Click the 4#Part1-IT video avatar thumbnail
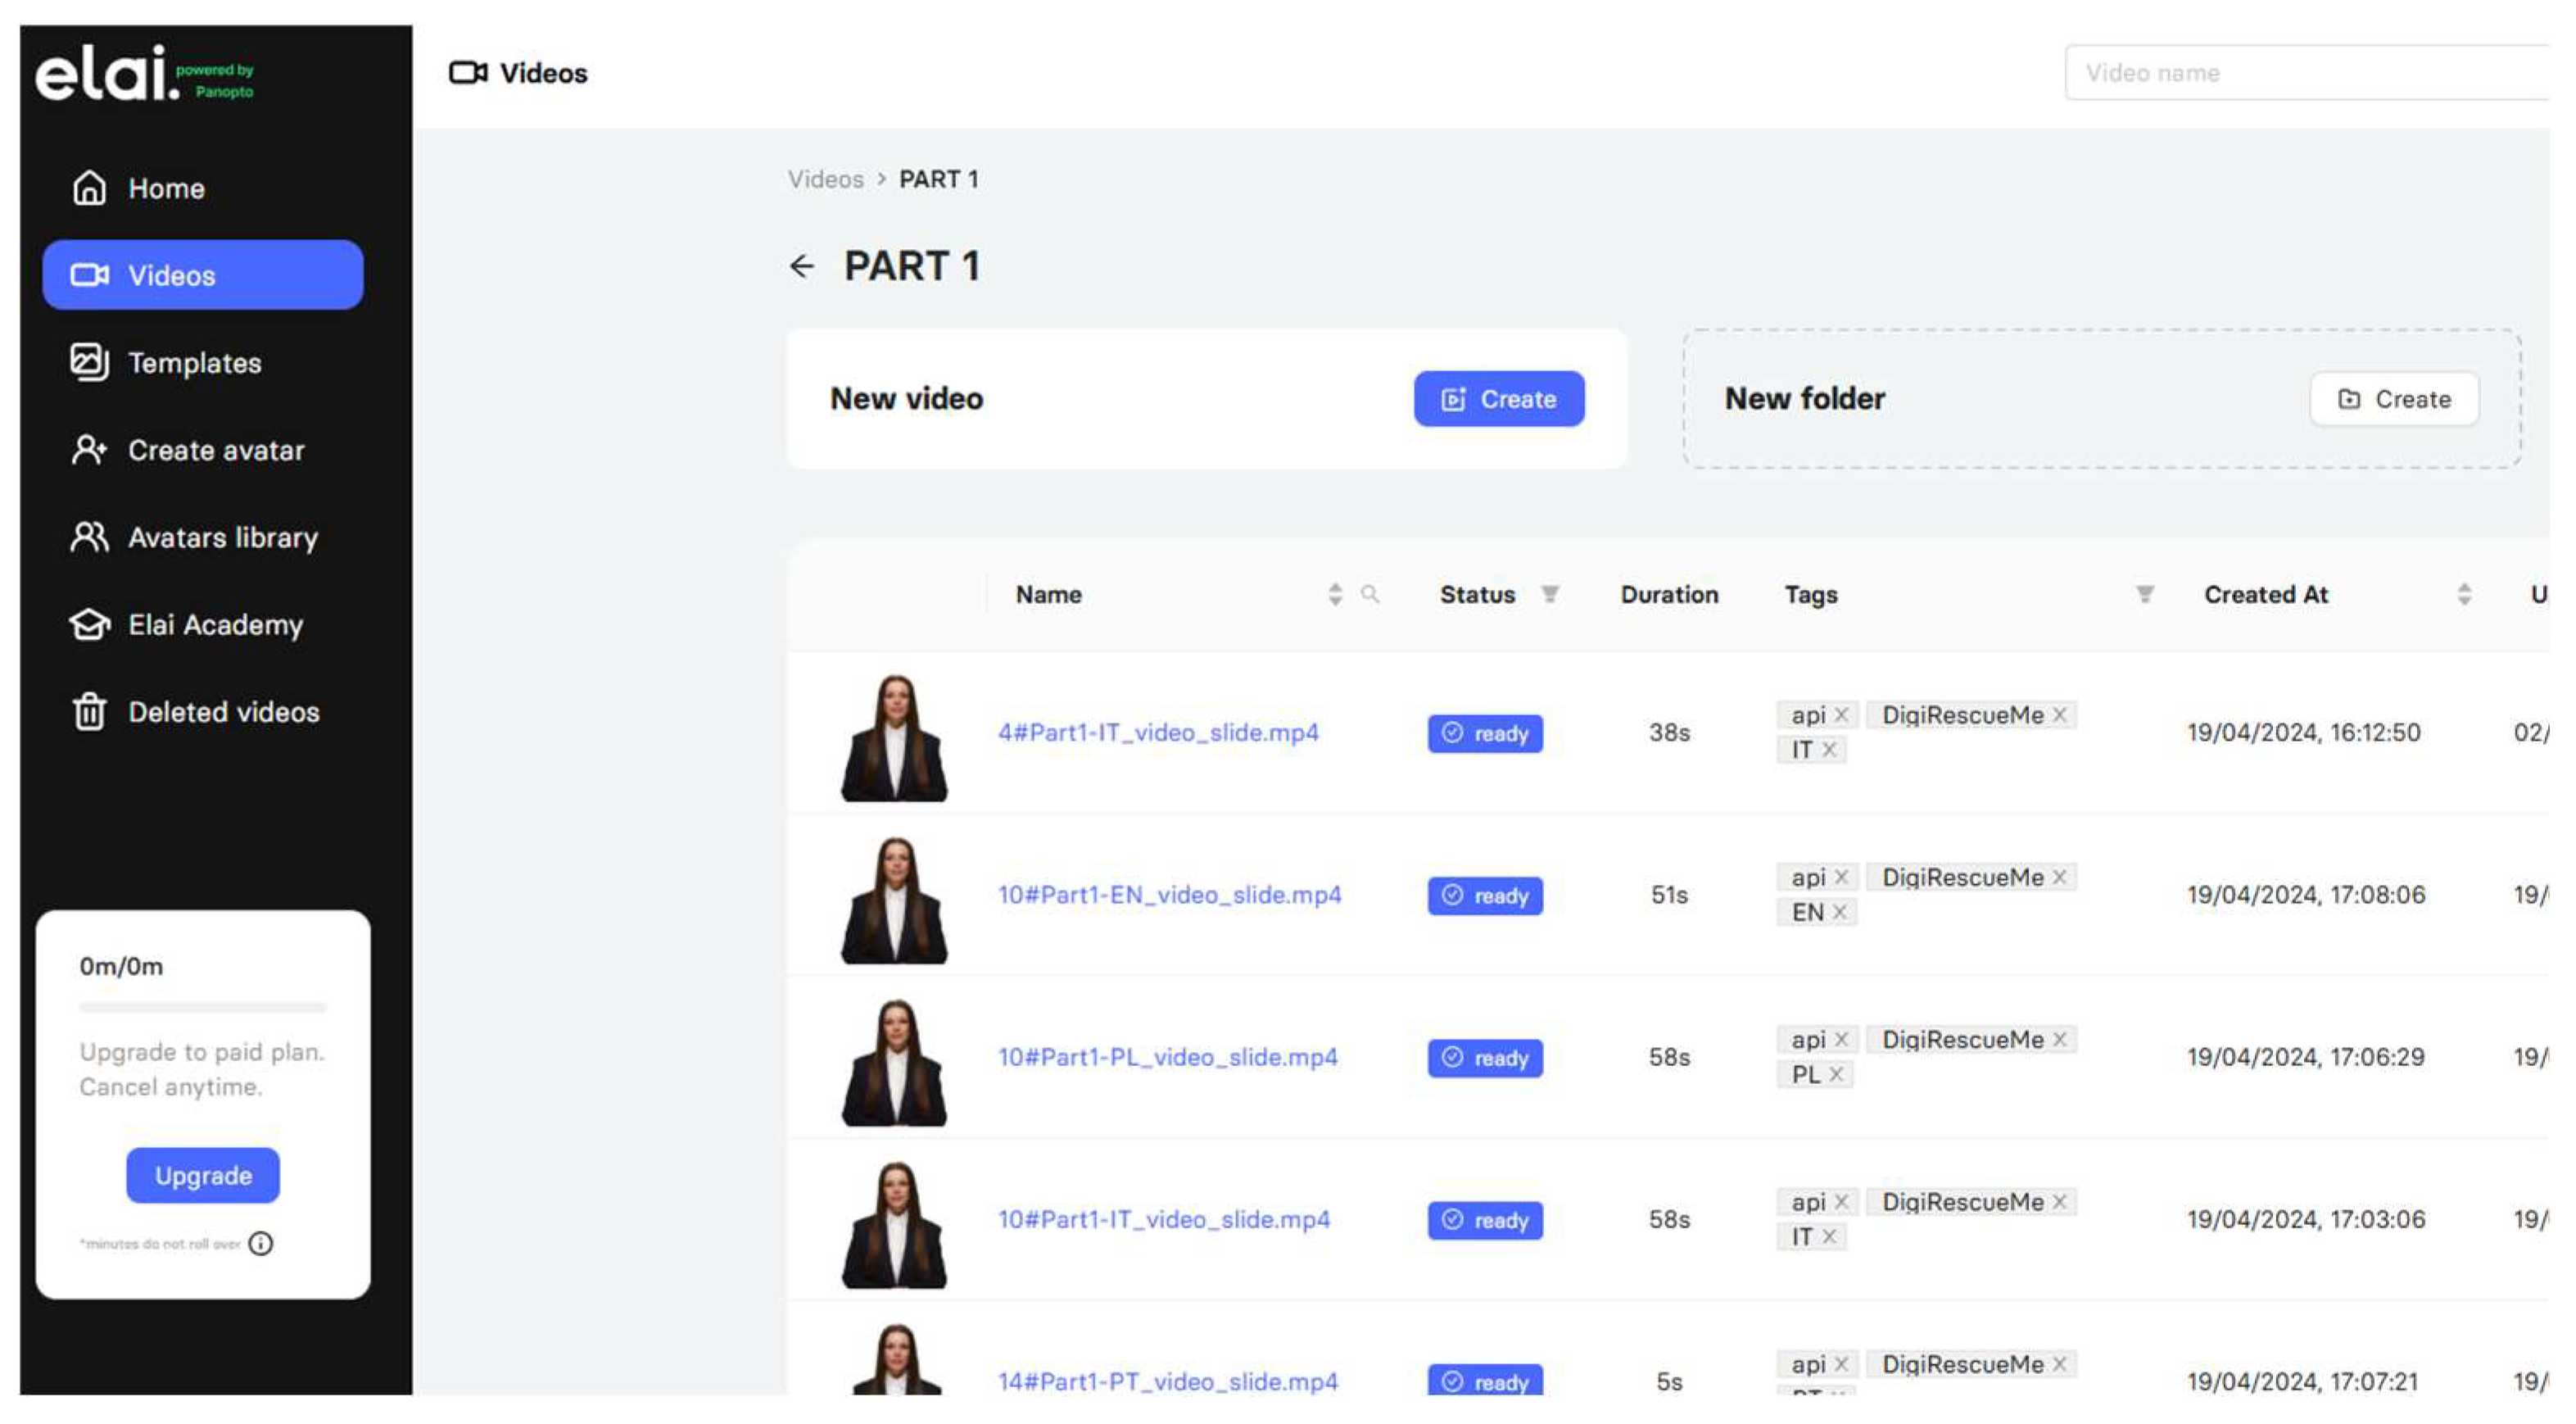The height and width of the screenshot is (1424, 2576). click(x=894, y=737)
